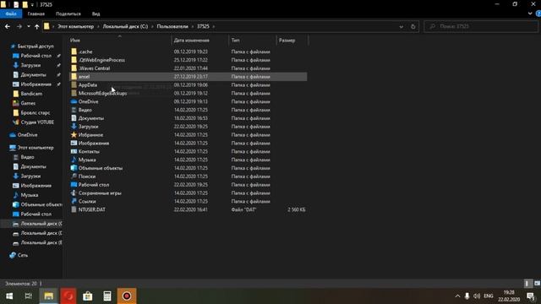Open Студия YOTUBE in the sidebar
The image size is (541, 304).
[x=37, y=122]
